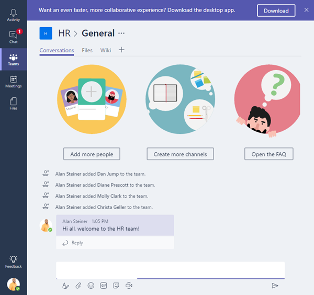Click the desktop app banner message text
The width and height of the screenshot is (314, 295).
tap(137, 10)
